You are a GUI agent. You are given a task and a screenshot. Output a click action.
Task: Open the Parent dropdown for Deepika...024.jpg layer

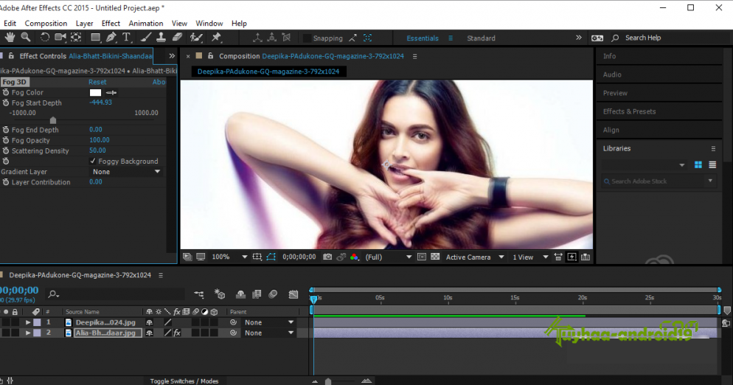click(269, 322)
